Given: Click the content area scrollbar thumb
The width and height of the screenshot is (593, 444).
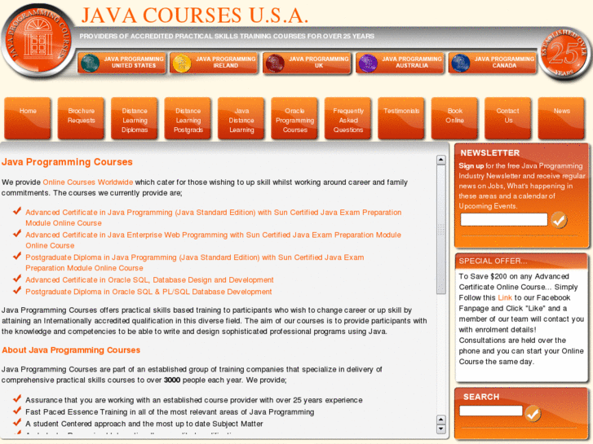Looking at the screenshot, I should pyautogui.click(x=441, y=230).
